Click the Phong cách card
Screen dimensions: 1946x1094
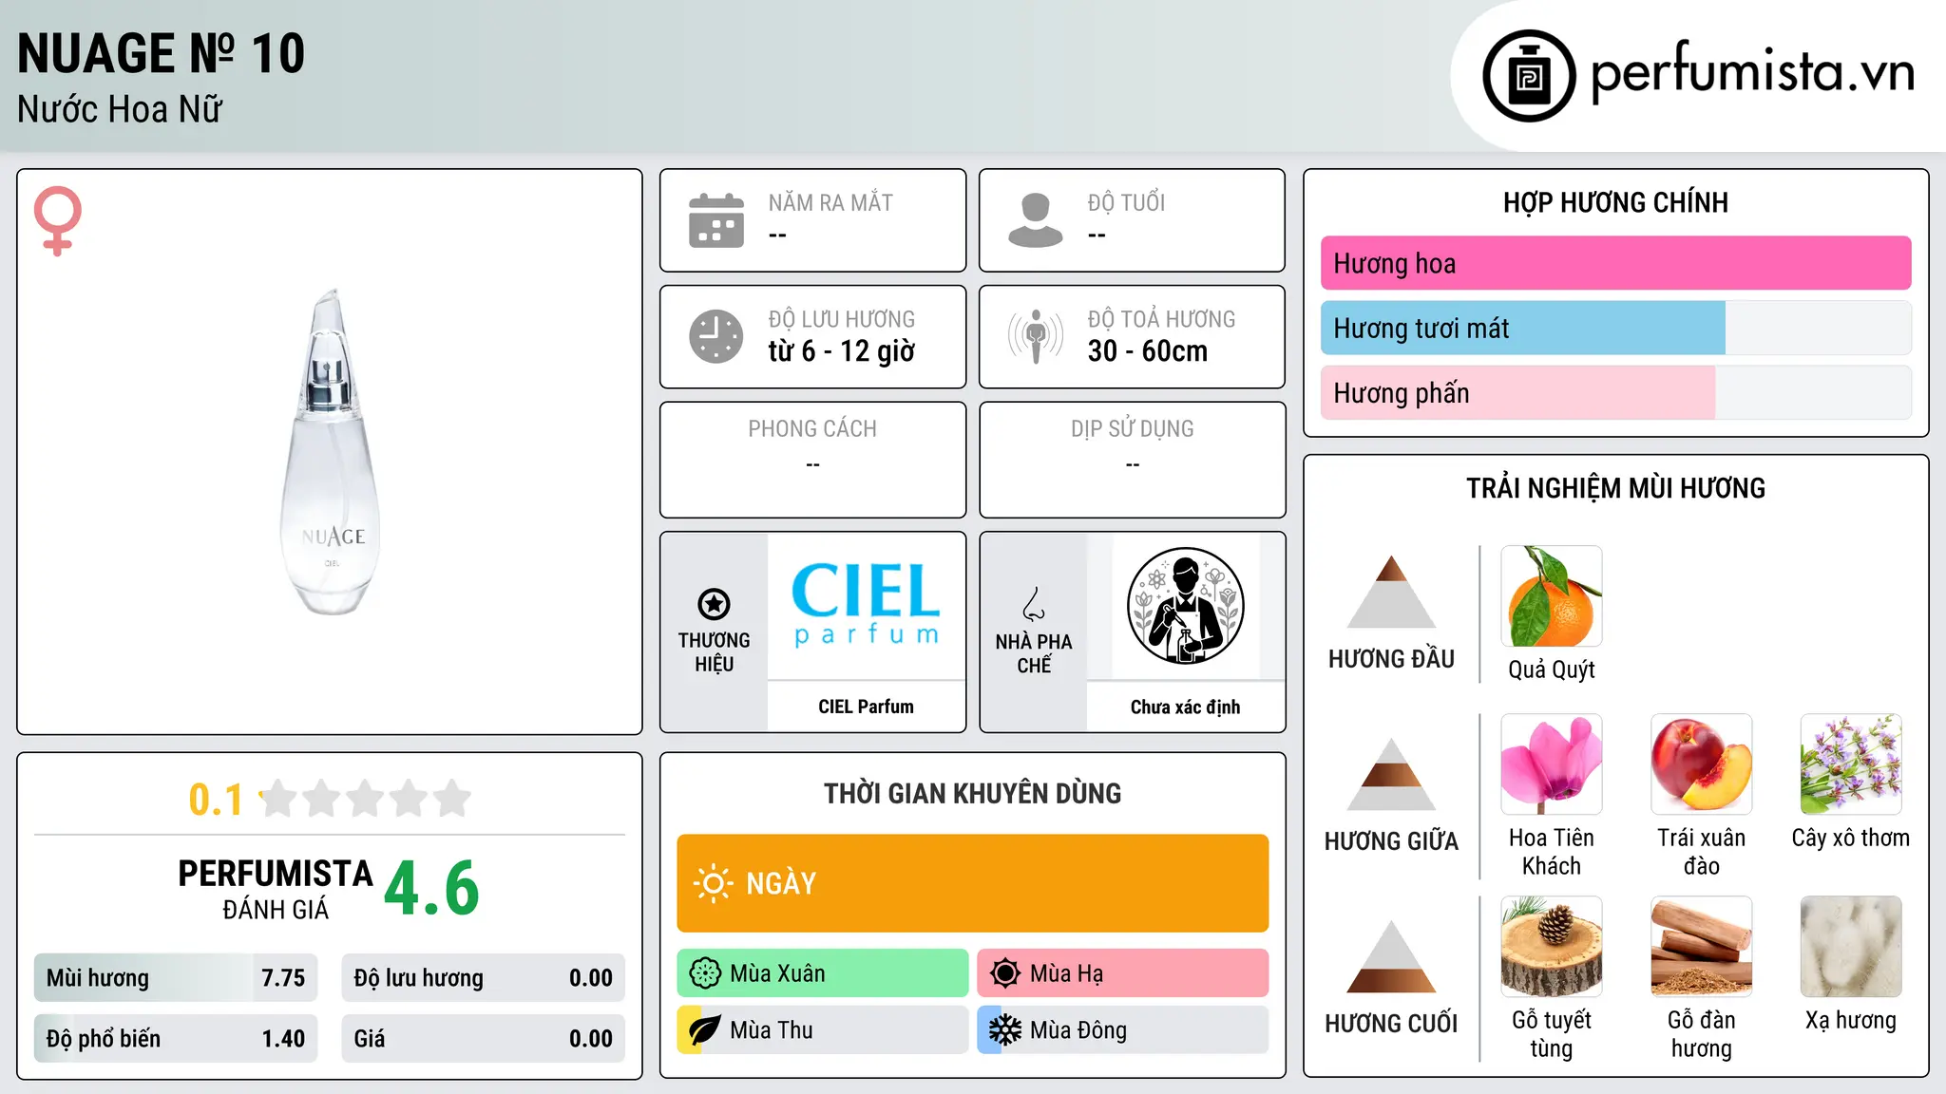tap(812, 460)
